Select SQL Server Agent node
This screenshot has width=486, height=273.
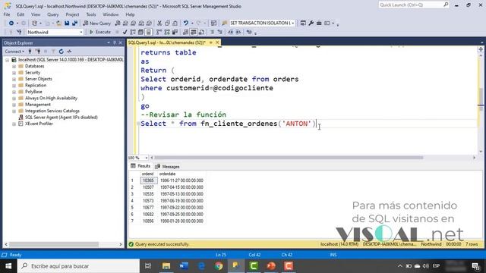(x=61, y=118)
